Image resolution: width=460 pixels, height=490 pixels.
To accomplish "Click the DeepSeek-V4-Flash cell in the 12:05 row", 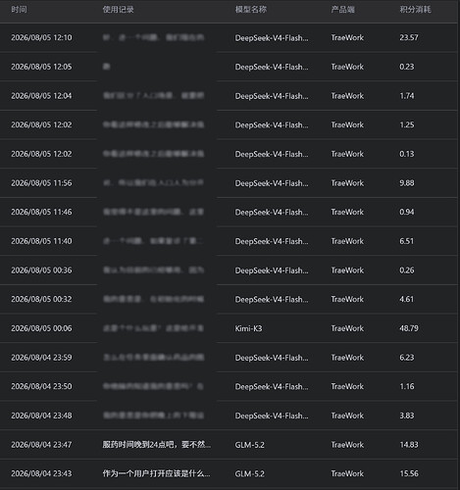I will (272, 67).
